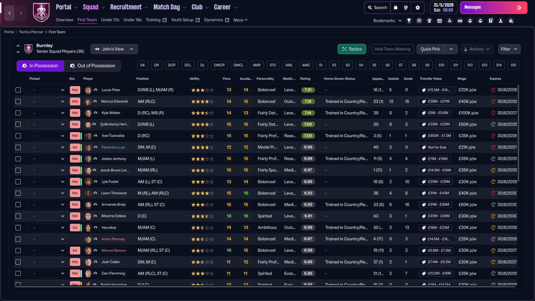The image size is (535, 301).
Task: Open the ticket-shaped bookmark shortcut
Action: pos(460,20)
